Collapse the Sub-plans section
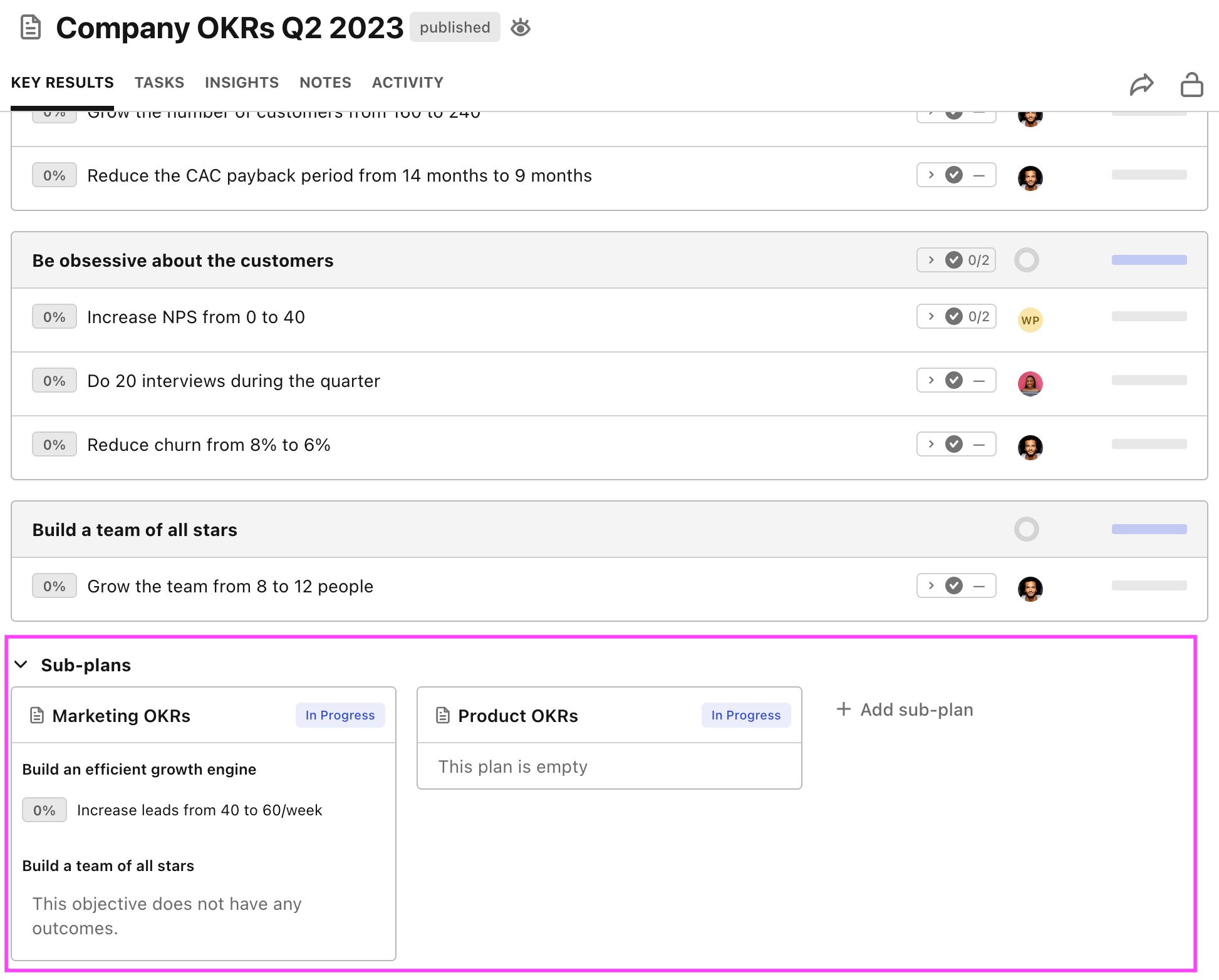Viewport: 1219px width, 980px height. click(21, 664)
